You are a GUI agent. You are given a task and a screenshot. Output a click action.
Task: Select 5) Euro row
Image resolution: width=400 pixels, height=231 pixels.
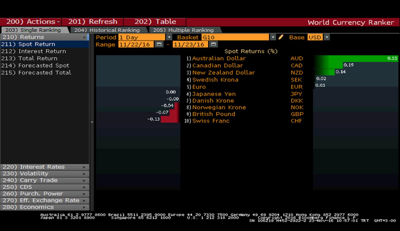pos(196,87)
